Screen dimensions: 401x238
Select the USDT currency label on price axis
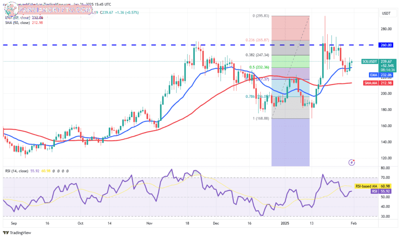pyautogui.click(x=386, y=13)
